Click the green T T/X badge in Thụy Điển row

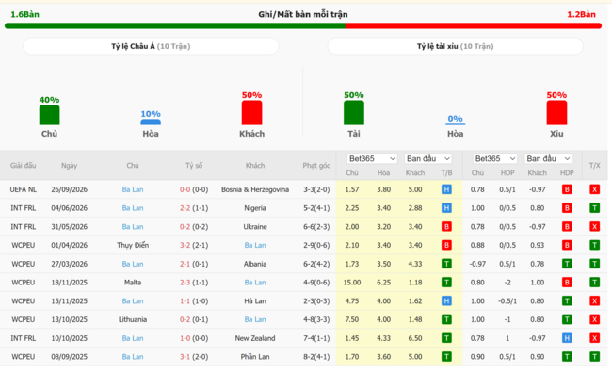tap(594, 245)
